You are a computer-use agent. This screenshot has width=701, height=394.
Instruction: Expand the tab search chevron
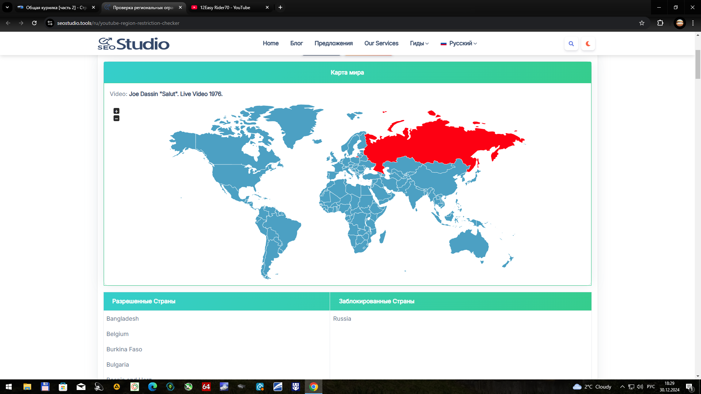[x=7, y=7]
